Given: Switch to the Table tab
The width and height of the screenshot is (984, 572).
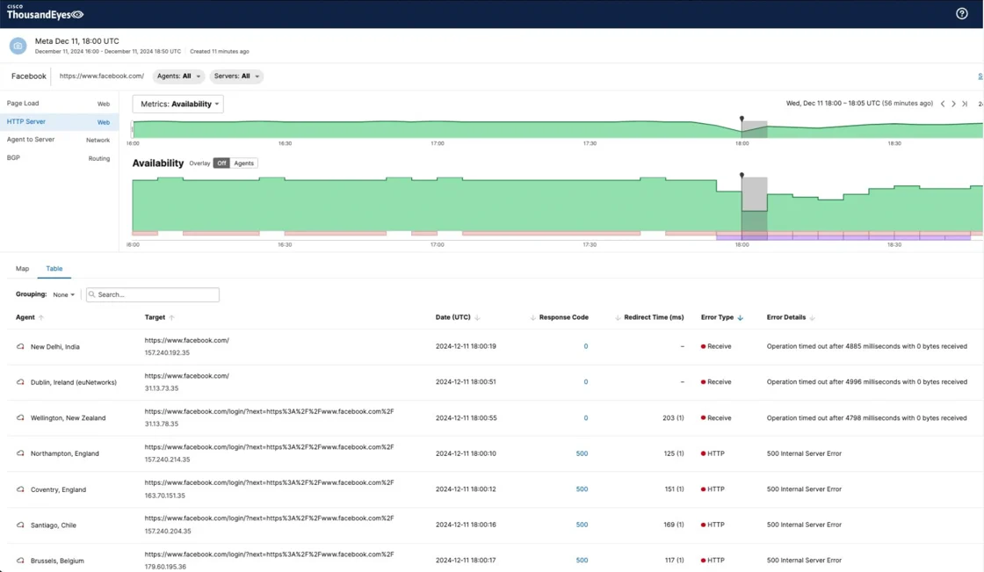Looking at the screenshot, I should coord(54,269).
